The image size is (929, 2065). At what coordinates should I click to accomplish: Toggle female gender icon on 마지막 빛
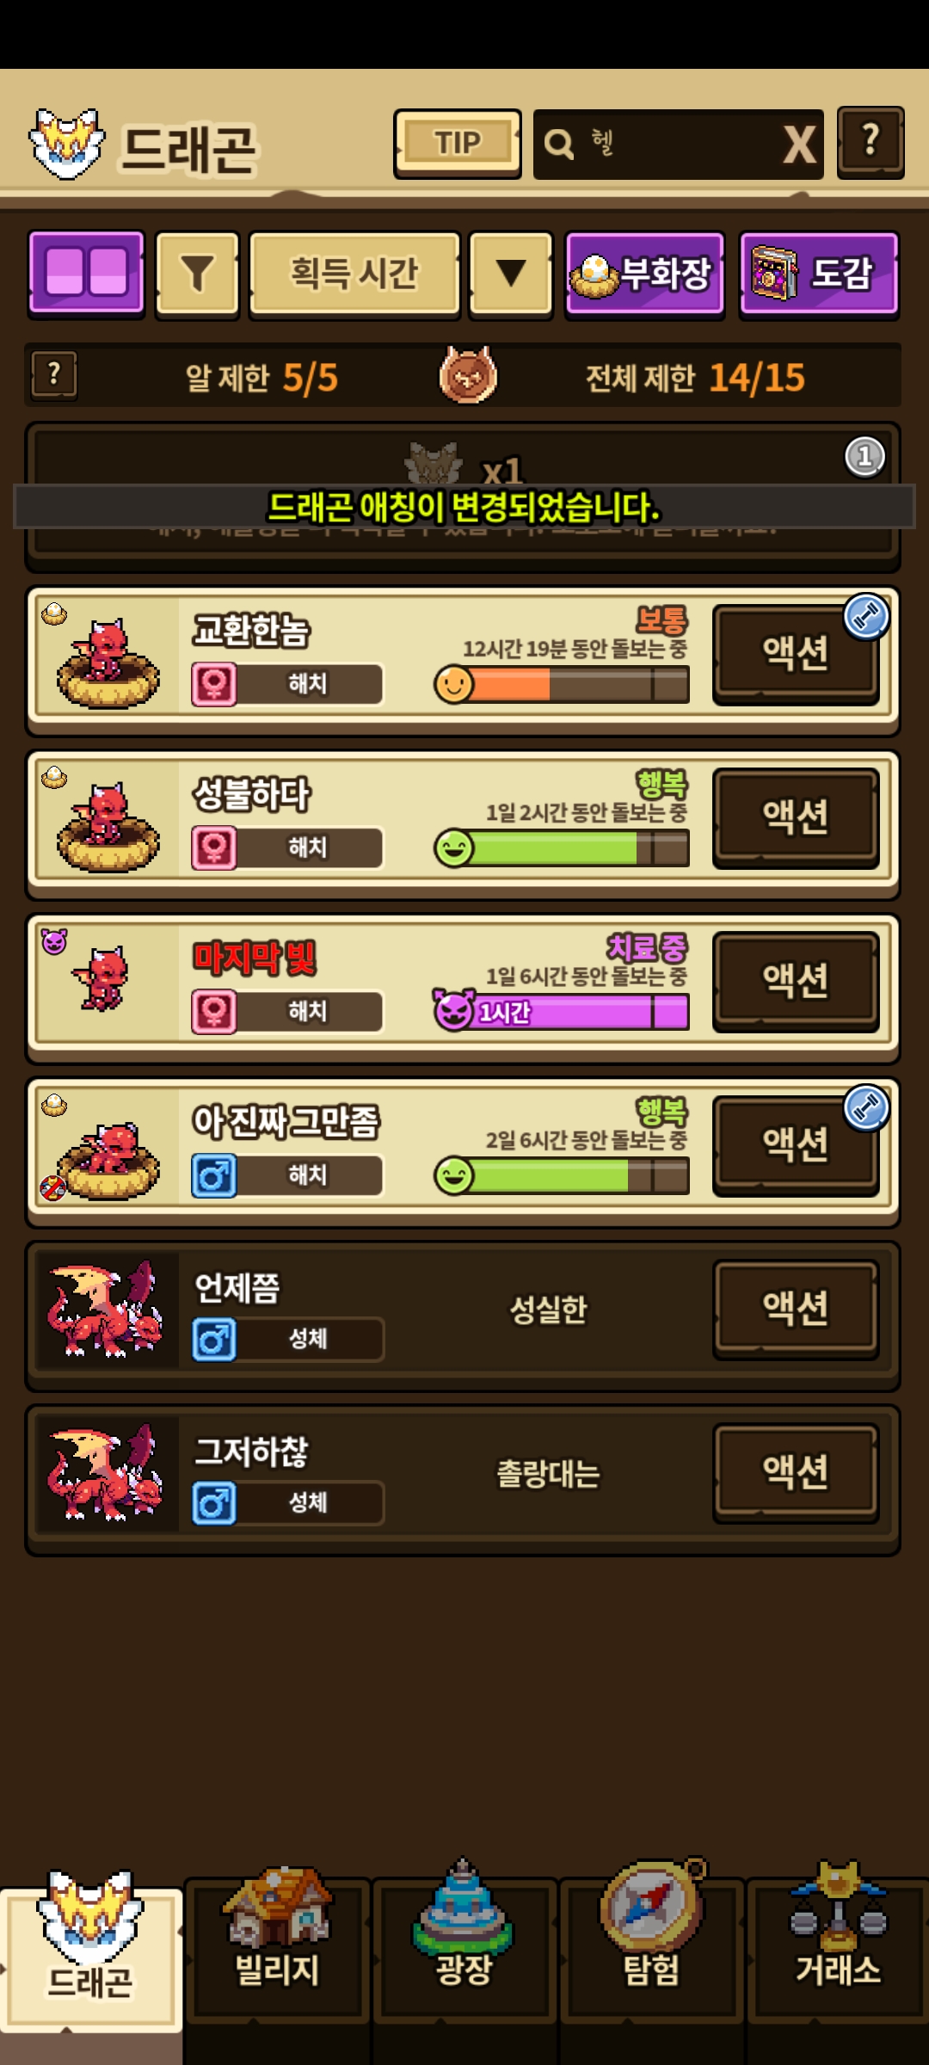coord(214,1011)
